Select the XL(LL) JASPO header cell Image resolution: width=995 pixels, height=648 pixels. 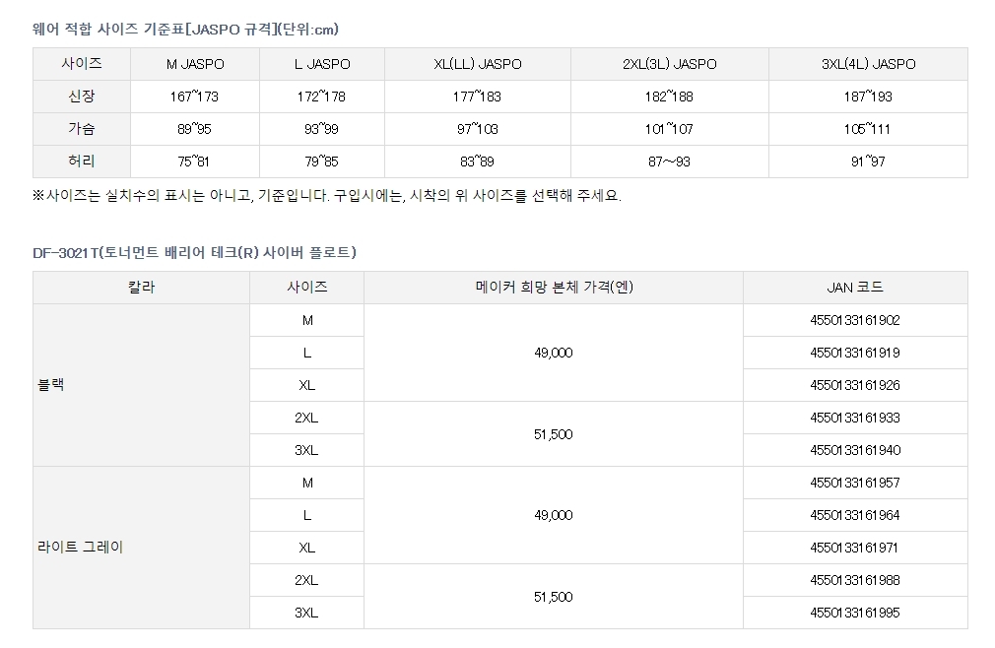[x=478, y=64]
